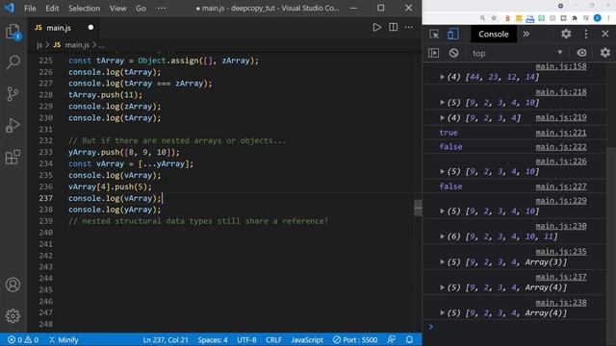Image resolution: width=616 pixels, height=346 pixels.
Task: Show hidden menu items via ellipsis
Action: point(162,8)
